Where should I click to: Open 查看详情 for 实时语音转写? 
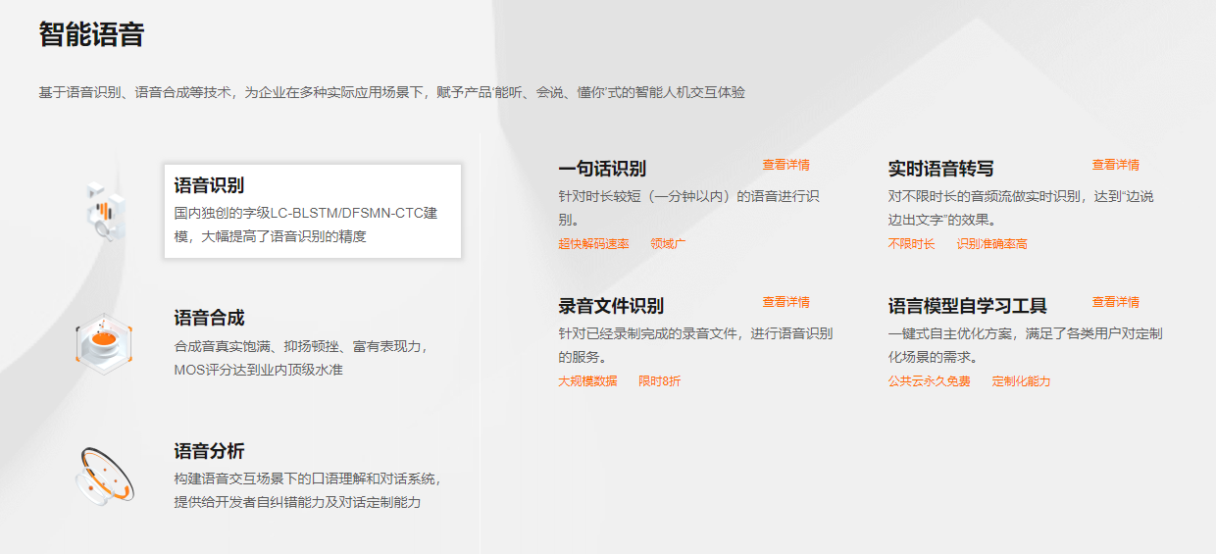pos(1115,165)
